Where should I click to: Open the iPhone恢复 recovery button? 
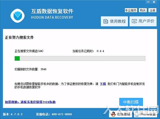(x=145, y=114)
